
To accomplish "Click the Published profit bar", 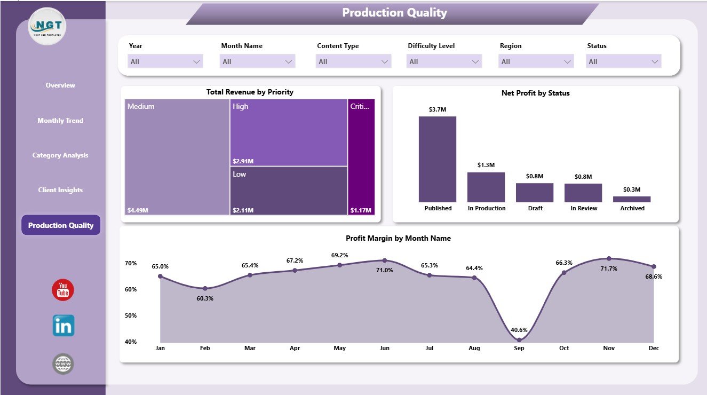I will point(438,159).
